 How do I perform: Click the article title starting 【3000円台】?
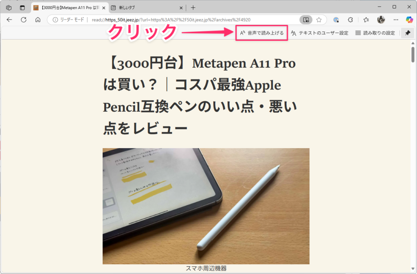[200, 96]
